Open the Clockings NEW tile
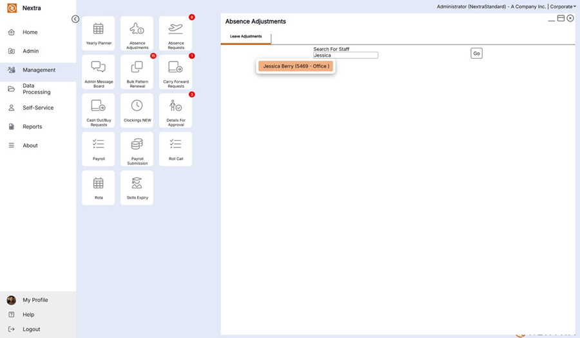The width and height of the screenshot is (580, 338). pos(137,110)
